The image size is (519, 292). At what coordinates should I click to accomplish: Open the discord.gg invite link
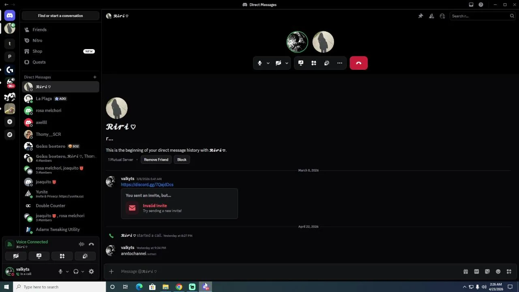[147, 185]
